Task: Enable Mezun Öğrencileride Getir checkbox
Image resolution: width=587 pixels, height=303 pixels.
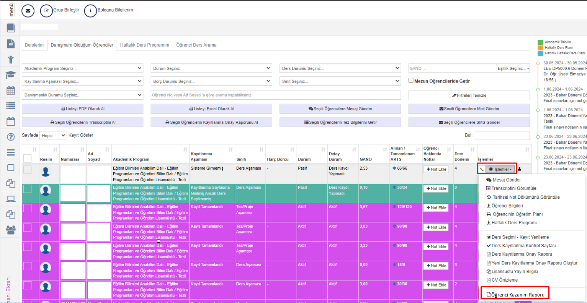Action: (411, 81)
